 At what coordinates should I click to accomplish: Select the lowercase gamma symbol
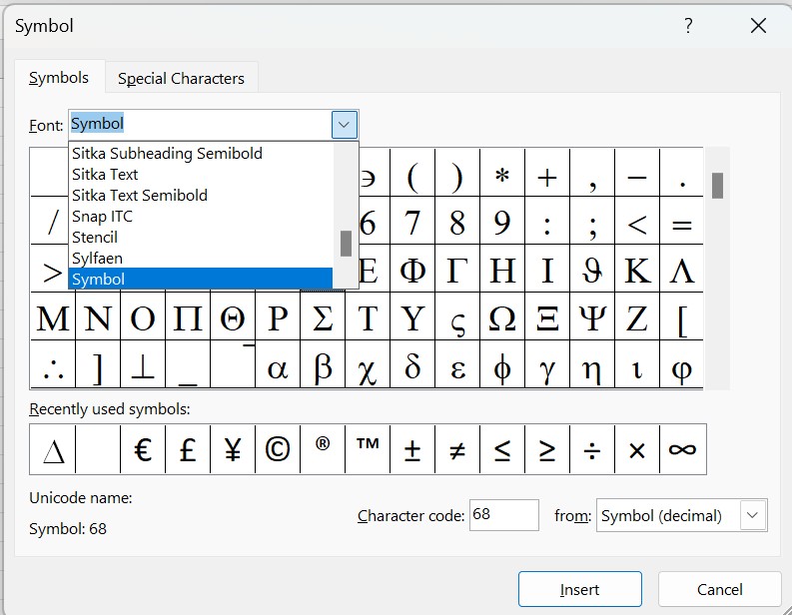[547, 364]
